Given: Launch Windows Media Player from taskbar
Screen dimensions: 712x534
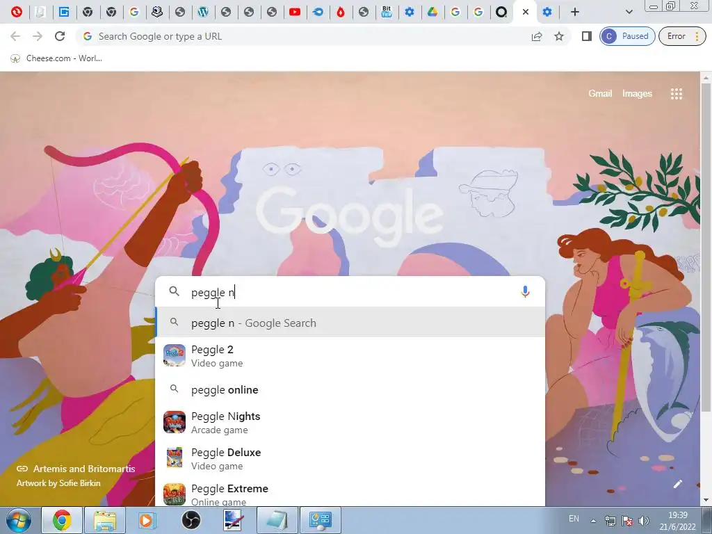Looking at the screenshot, I should [146, 520].
